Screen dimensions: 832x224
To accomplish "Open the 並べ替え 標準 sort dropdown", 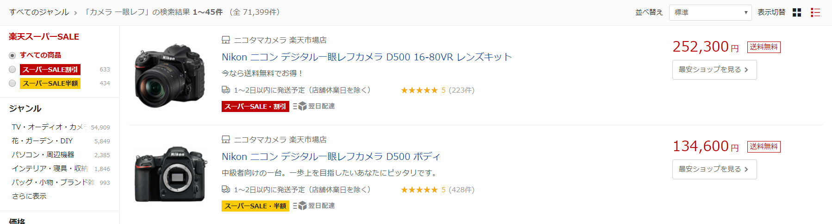I will point(710,12).
